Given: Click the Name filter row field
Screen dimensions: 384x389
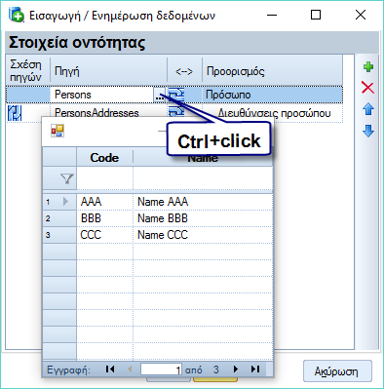Looking at the screenshot, I should click(203, 178).
